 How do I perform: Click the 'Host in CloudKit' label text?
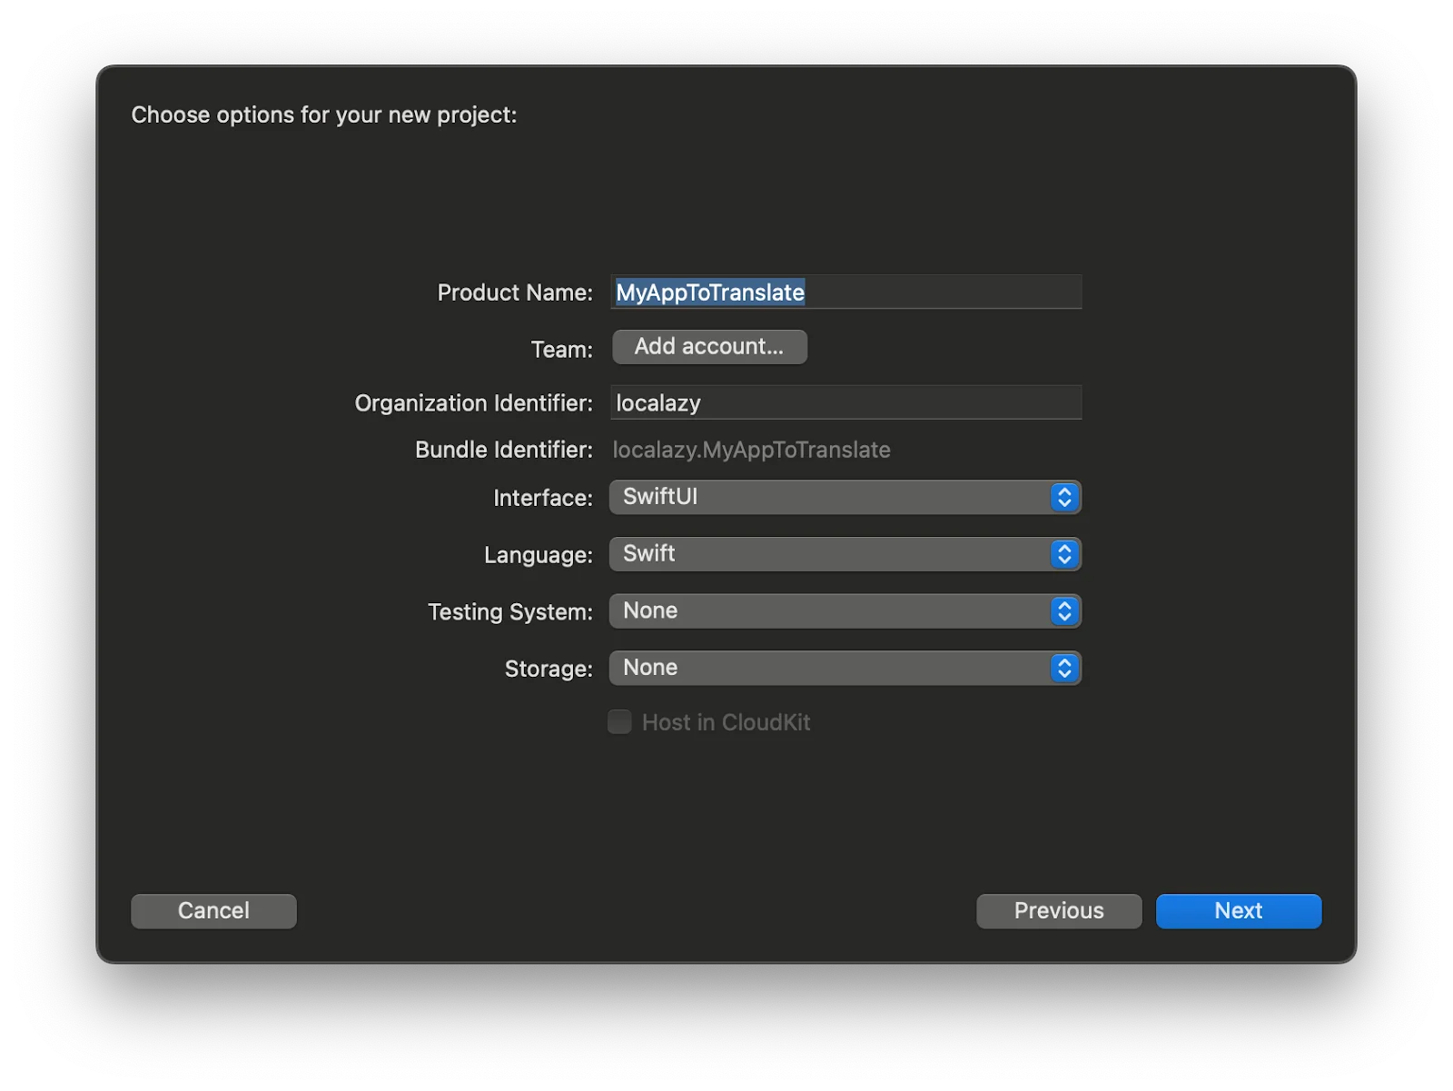[x=726, y=722]
